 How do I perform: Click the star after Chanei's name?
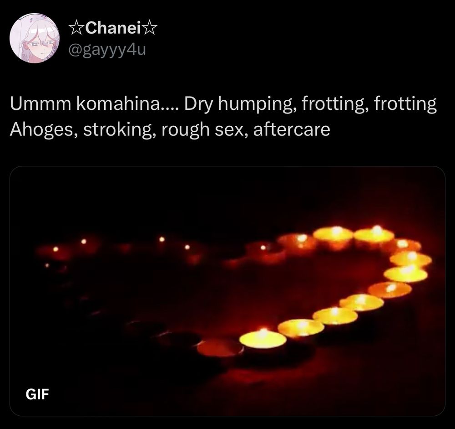pos(150,29)
